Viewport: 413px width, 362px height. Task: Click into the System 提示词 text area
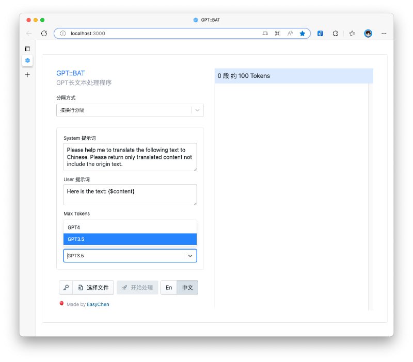tap(130, 157)
